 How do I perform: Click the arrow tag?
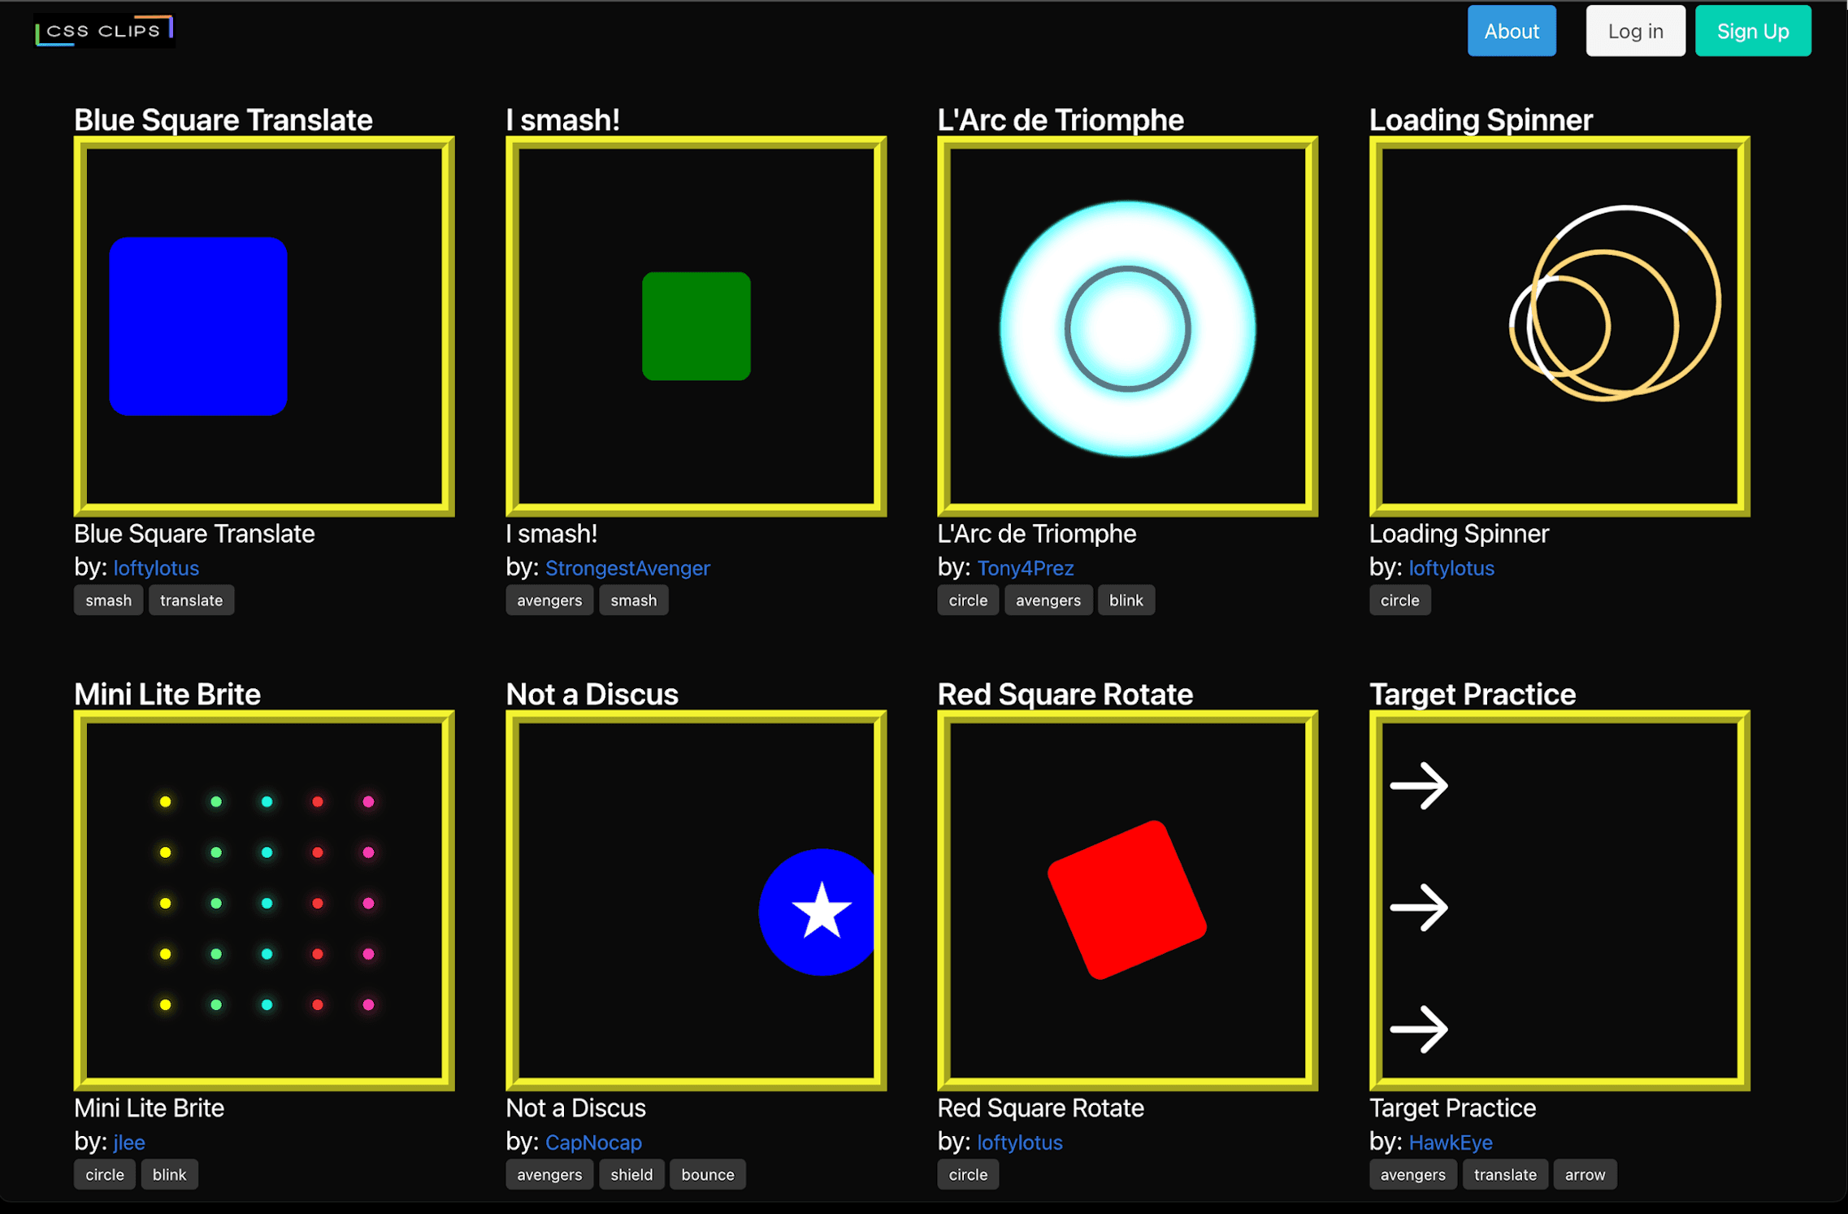click(1585, 1175)
